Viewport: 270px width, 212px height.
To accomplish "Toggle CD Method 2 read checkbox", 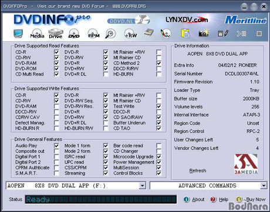I will pos(158,63).
